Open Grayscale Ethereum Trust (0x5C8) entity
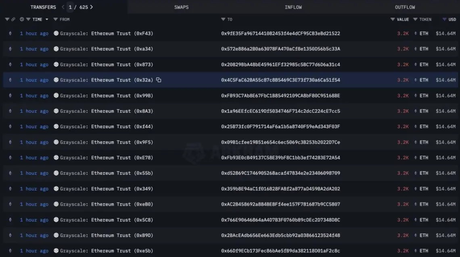This screenshot has height=257, width=460. tap(107, 220)
